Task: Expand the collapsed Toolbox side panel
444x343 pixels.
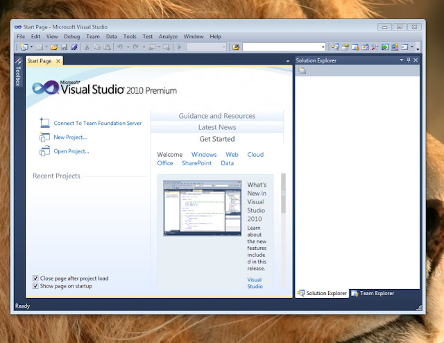Action: 18,72
